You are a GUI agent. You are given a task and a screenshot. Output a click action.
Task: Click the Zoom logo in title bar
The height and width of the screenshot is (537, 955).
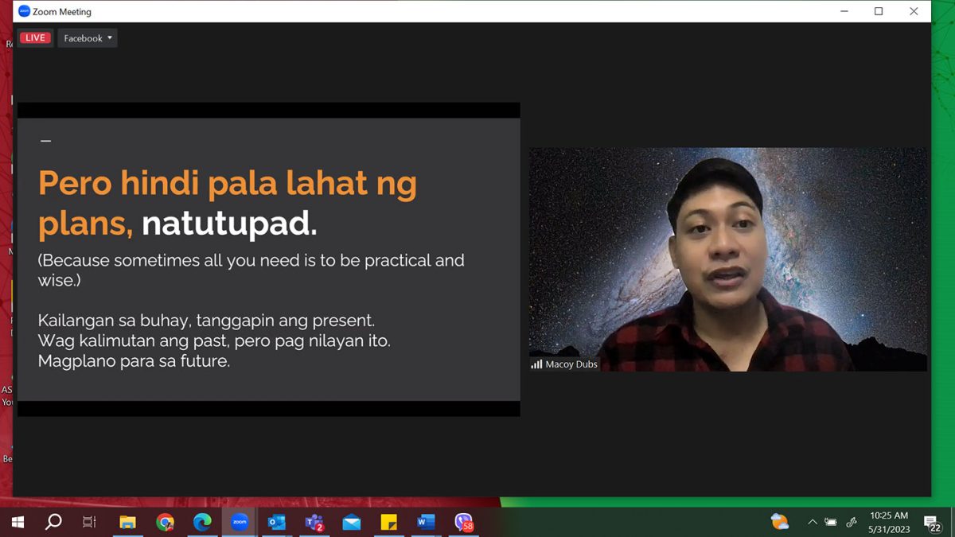(x=24, y=12)
